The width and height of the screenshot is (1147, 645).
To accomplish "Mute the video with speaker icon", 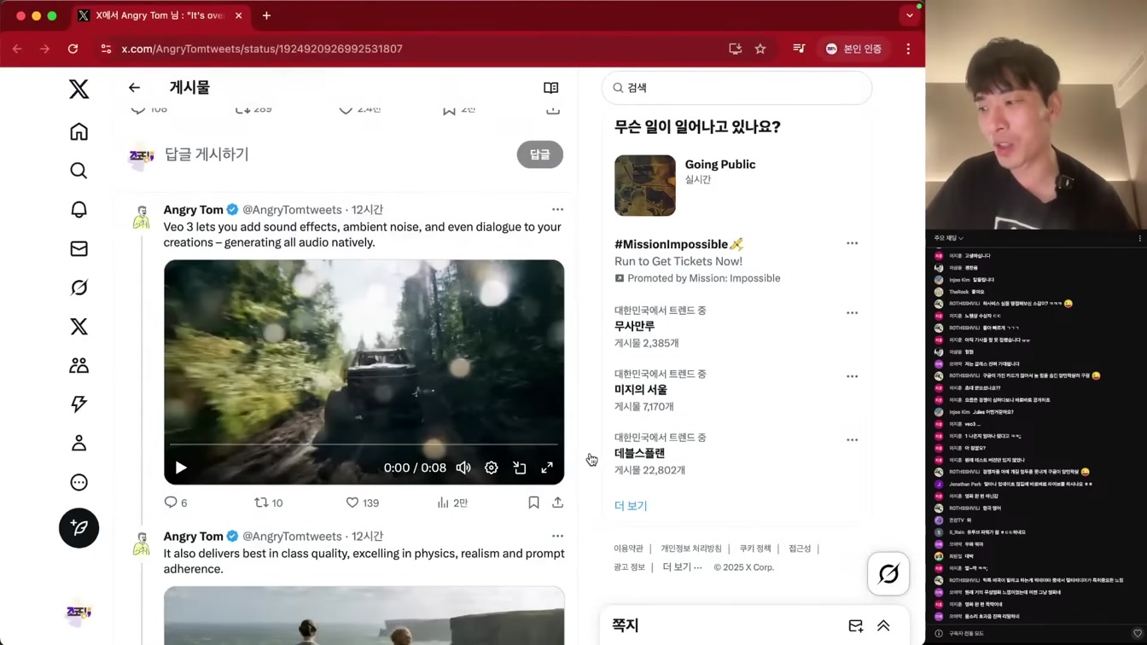I will tap(463, 468).
